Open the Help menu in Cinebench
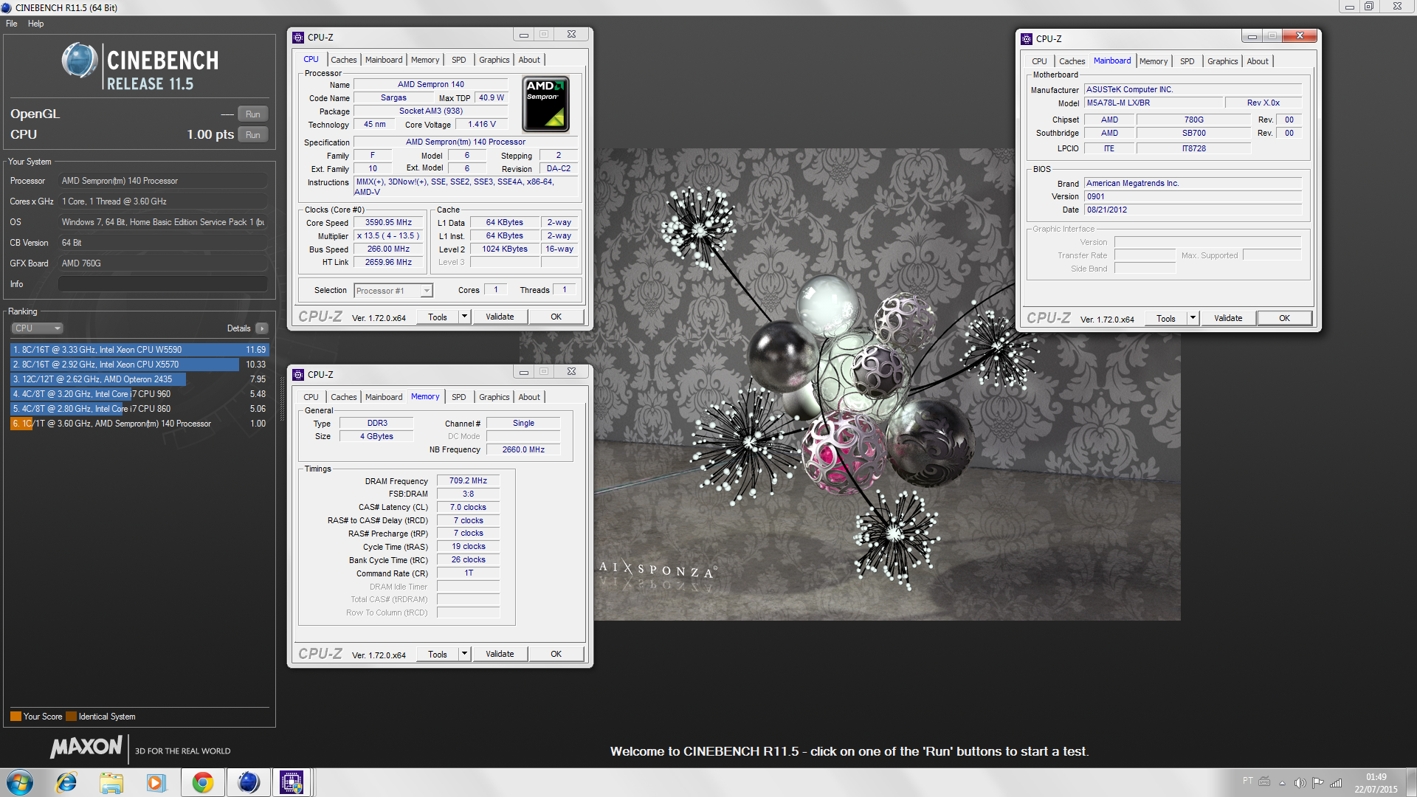This screenshot has width=1417, height=797. pyautogui.click(x=35, y=24)
